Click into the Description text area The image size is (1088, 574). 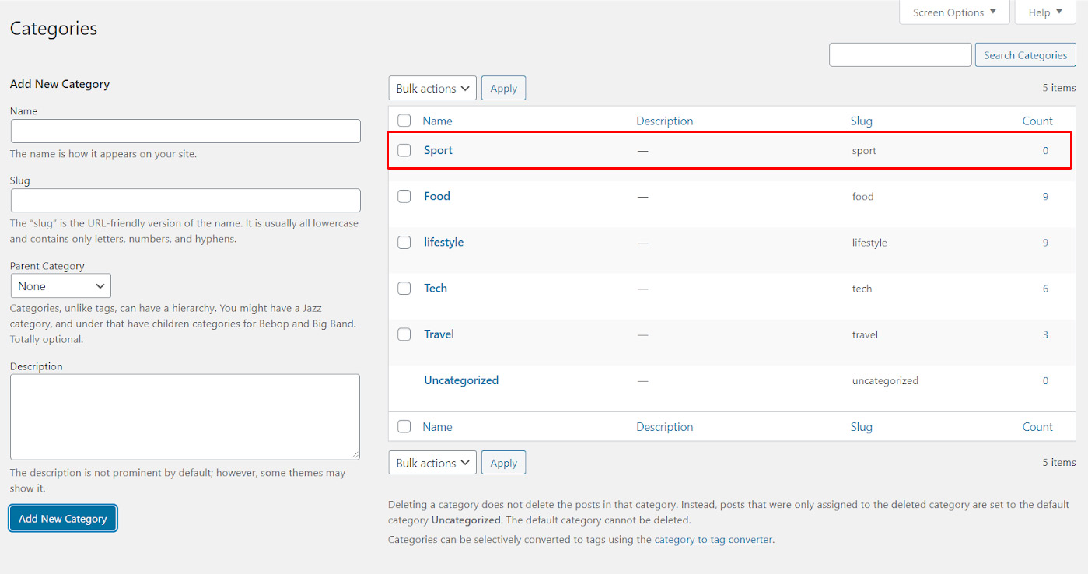[185, 417]
